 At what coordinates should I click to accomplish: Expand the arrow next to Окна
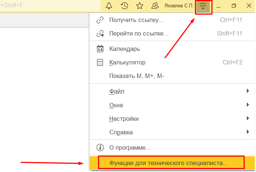[248, 105]
